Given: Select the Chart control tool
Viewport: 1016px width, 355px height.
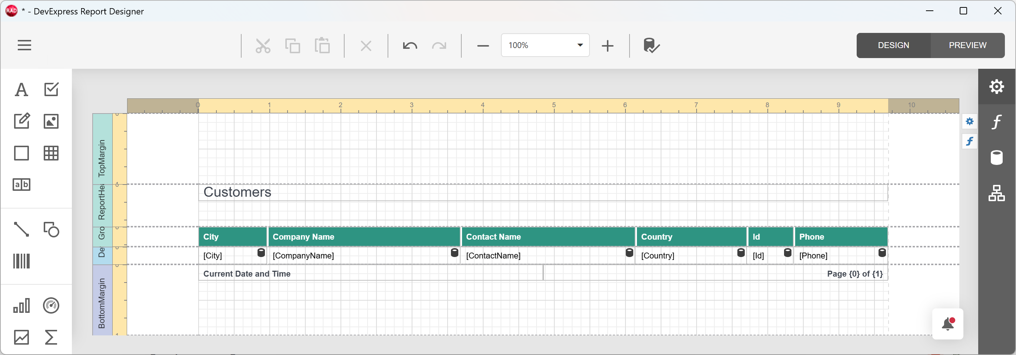Looking at the screenshot, I should (21, 305).
